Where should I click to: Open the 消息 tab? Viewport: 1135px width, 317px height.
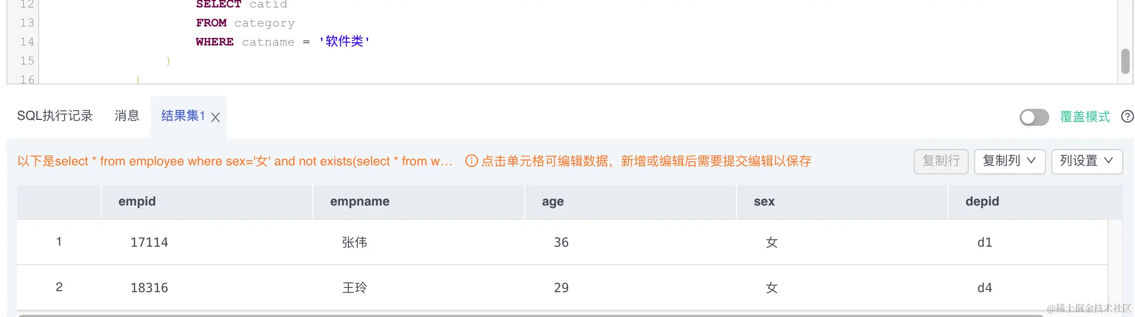pos(127,116)
